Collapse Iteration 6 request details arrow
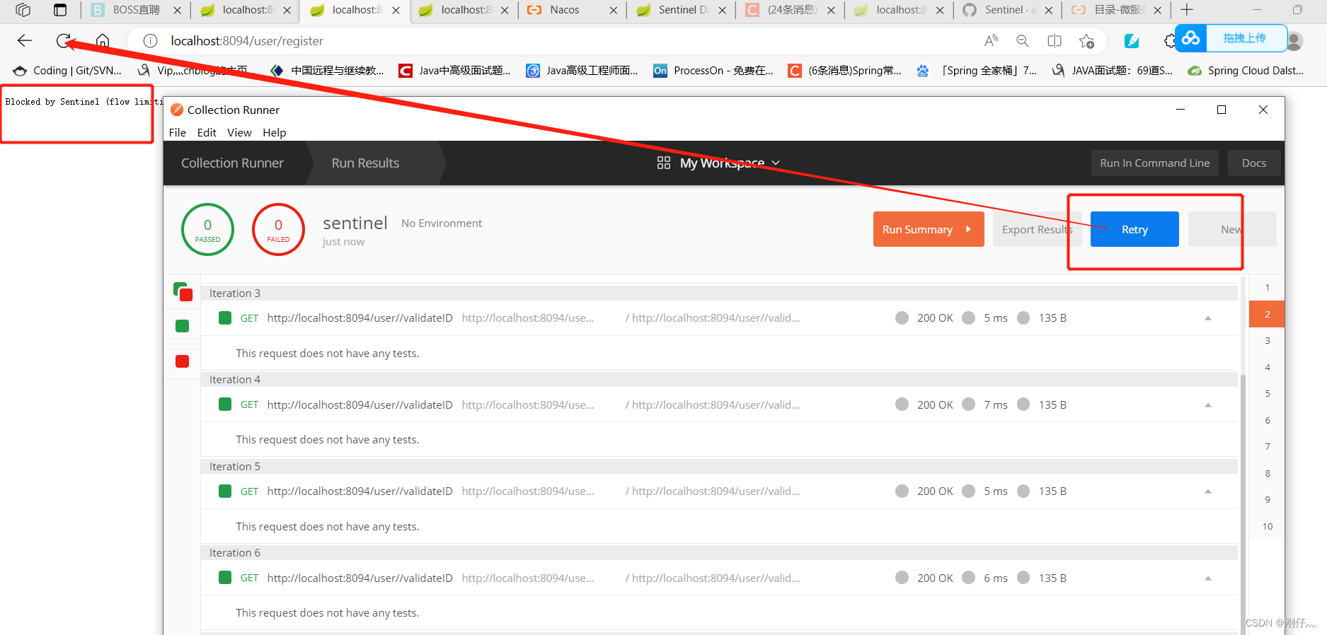This screenshot has width=1327, height=635. [1208, 578]
